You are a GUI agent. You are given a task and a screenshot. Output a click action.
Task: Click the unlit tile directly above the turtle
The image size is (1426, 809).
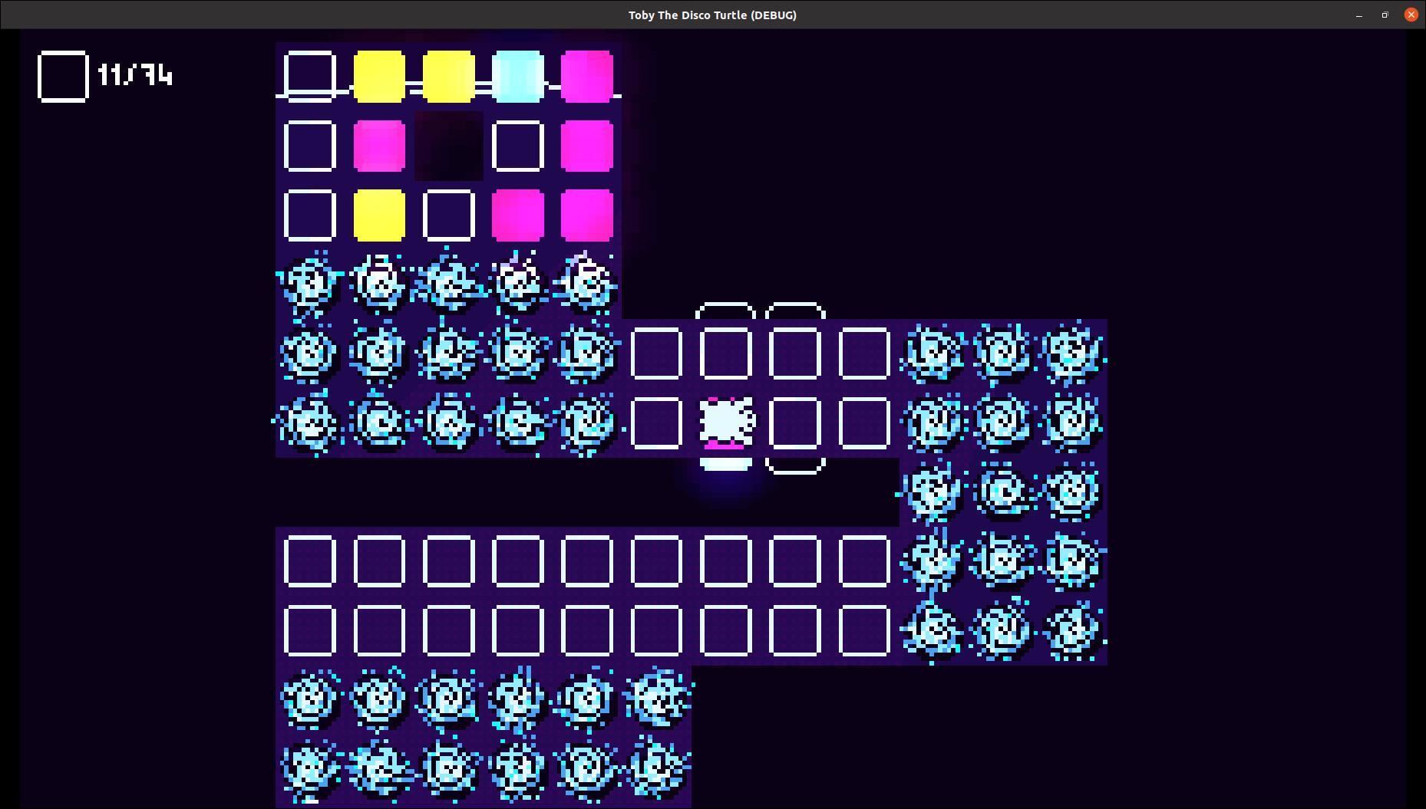pos(725,354)
